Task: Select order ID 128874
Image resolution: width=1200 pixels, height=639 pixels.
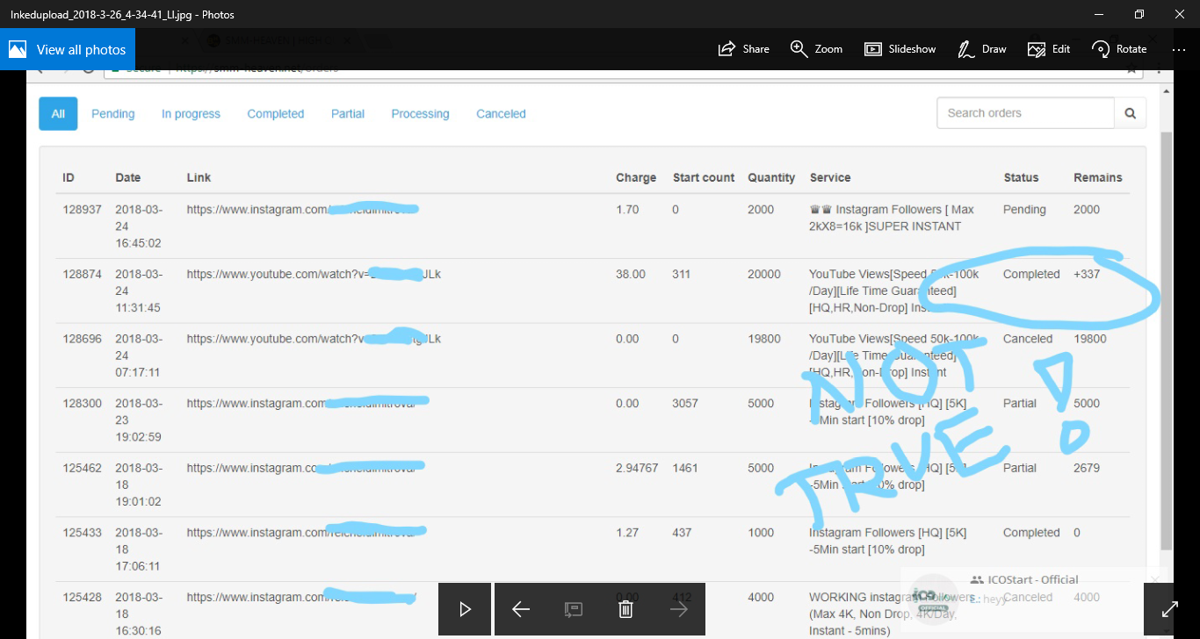Action: tap(83, 275)
